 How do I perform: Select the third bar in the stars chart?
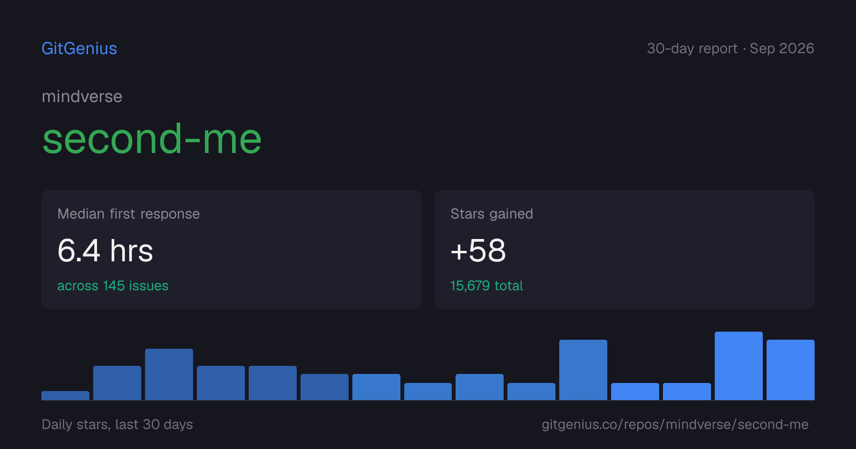169,374
